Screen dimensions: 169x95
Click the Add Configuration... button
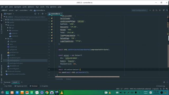tap(140, 10)
